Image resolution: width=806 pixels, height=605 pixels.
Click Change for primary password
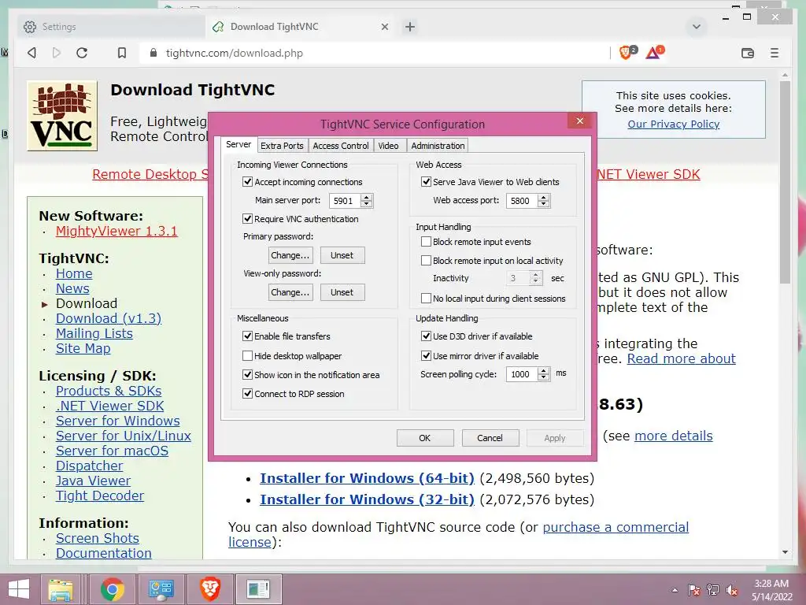(290, 255)
